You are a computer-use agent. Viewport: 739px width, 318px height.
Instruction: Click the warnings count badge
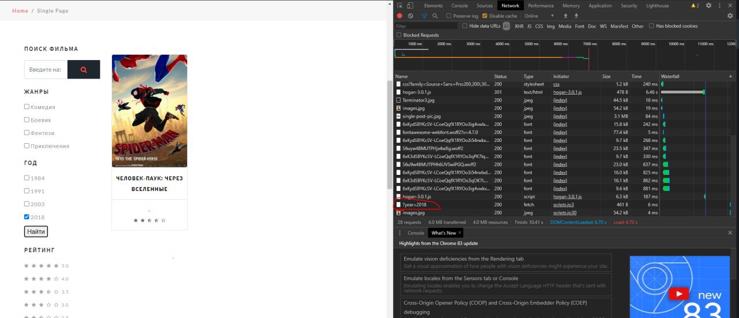tap(695, 6)
